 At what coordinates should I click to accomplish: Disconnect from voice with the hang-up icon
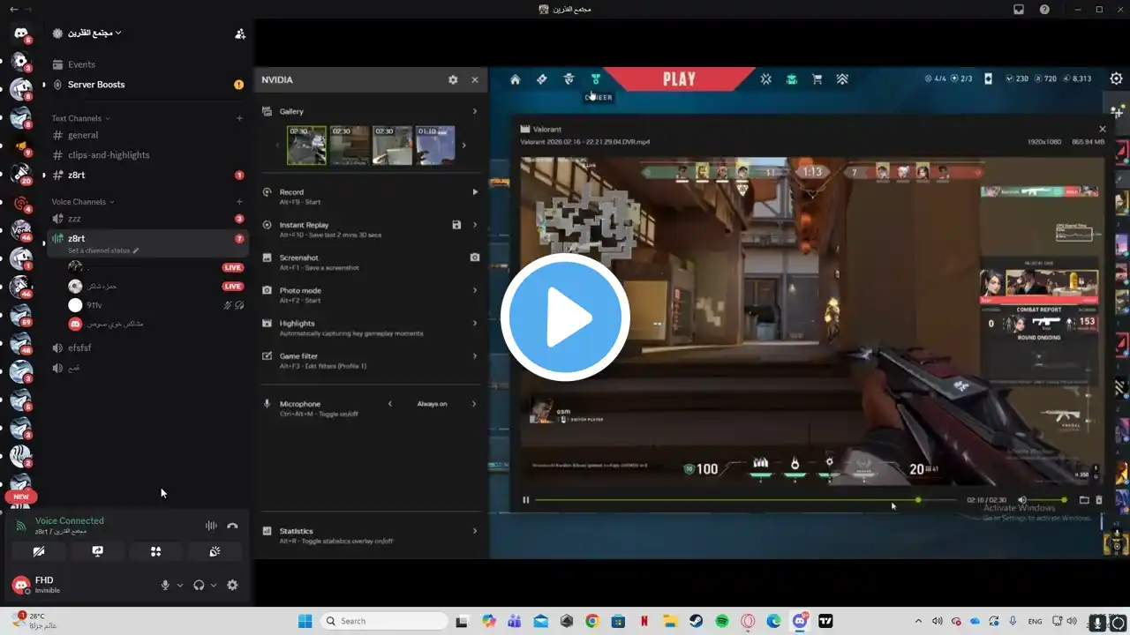232,526
